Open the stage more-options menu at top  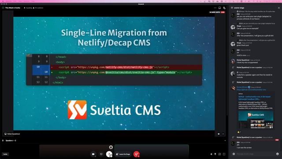point(215,8)
